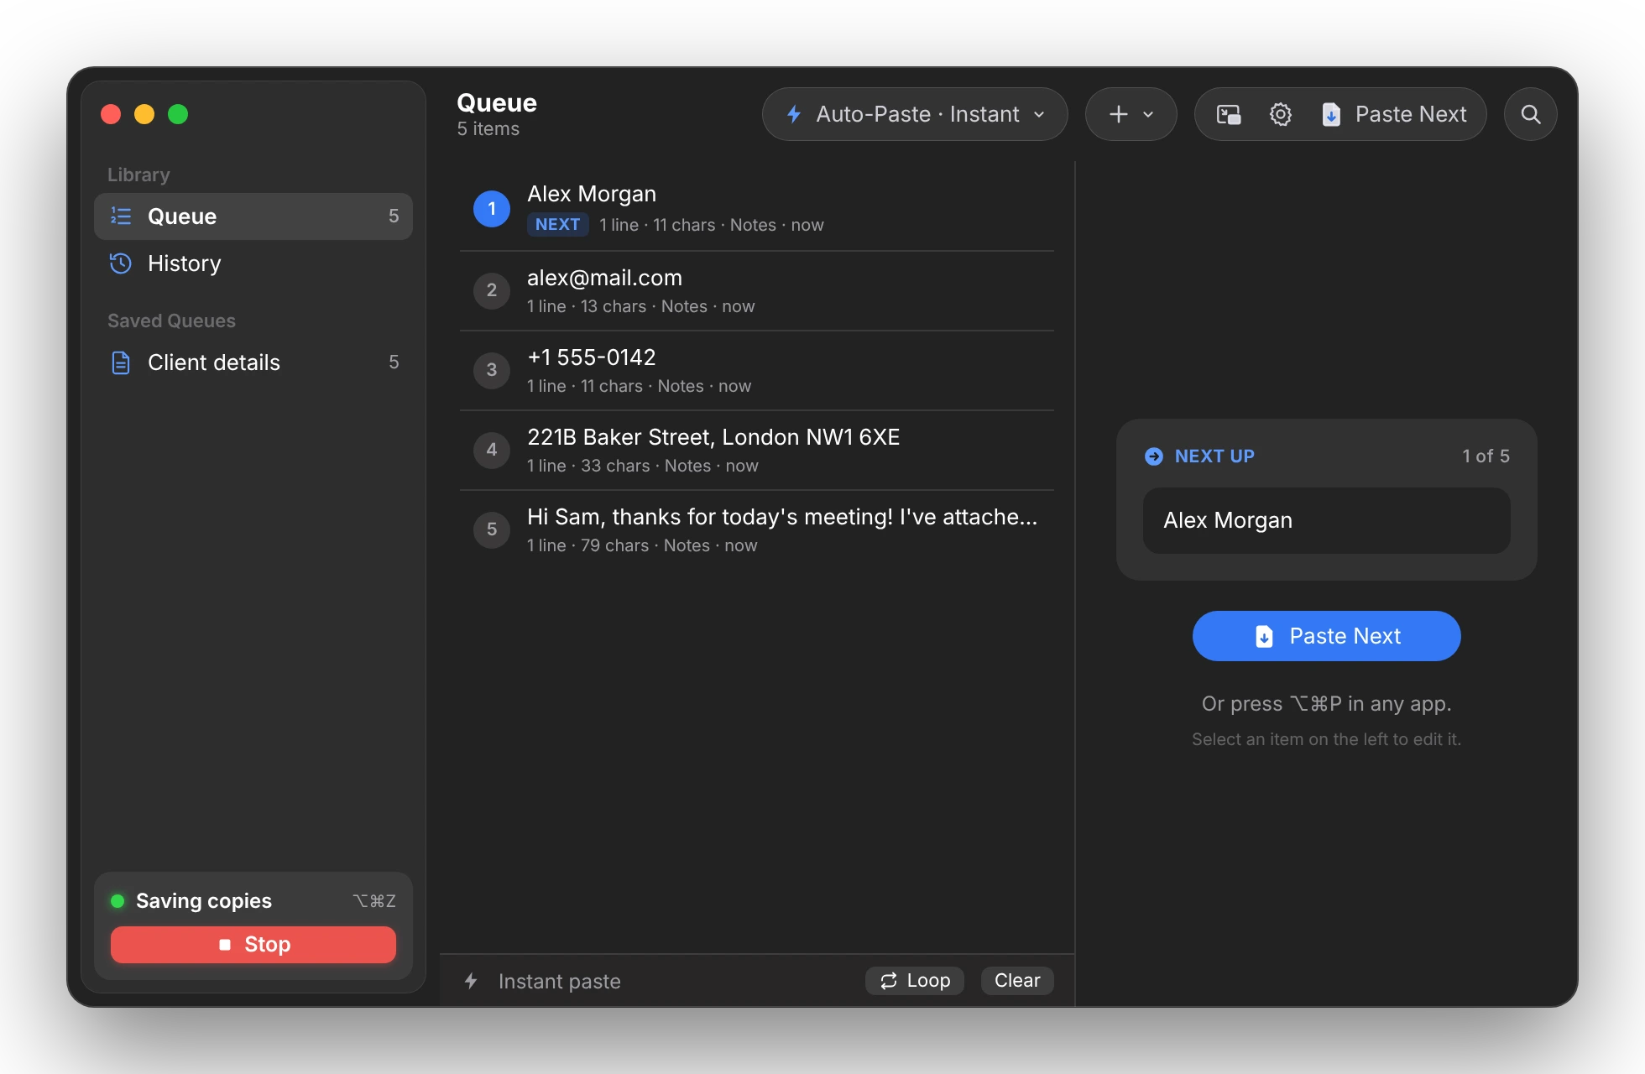Click the number 3 badge for phone number

point(492,370)
